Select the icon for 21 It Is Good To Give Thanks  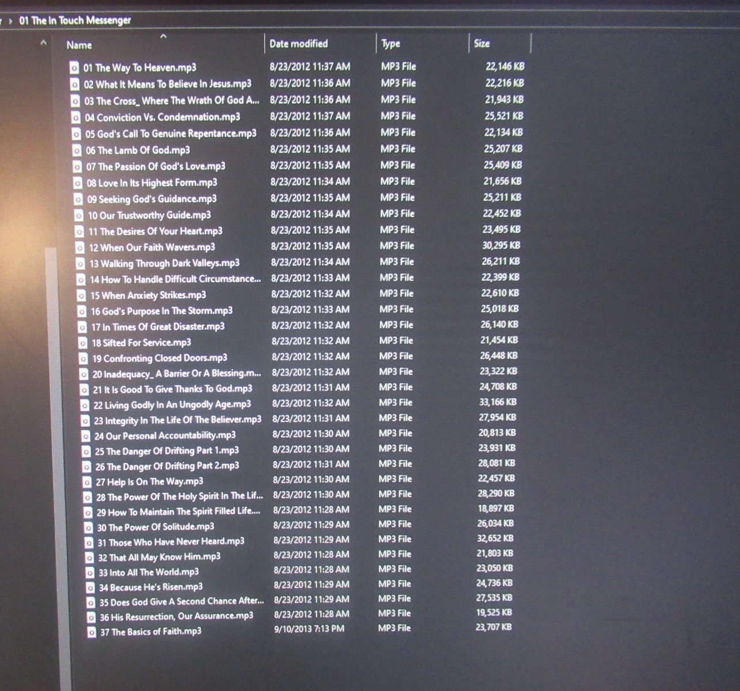click(x=84, y=390)
